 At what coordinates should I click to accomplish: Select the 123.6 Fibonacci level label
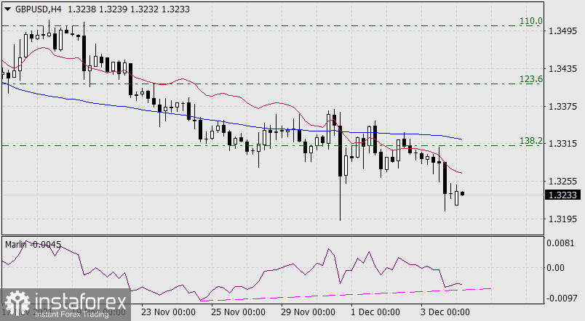[531, 79]
